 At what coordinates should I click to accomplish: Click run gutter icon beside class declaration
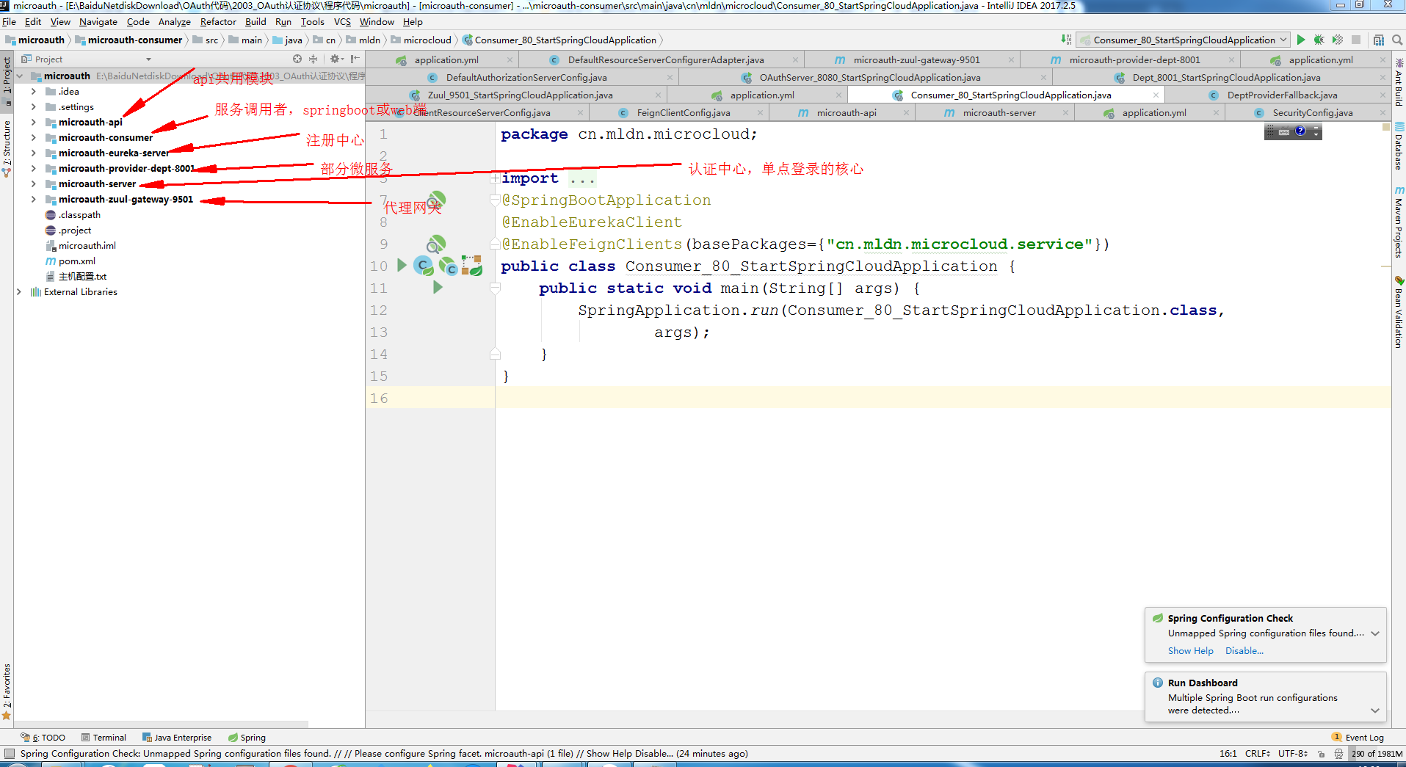402,265
